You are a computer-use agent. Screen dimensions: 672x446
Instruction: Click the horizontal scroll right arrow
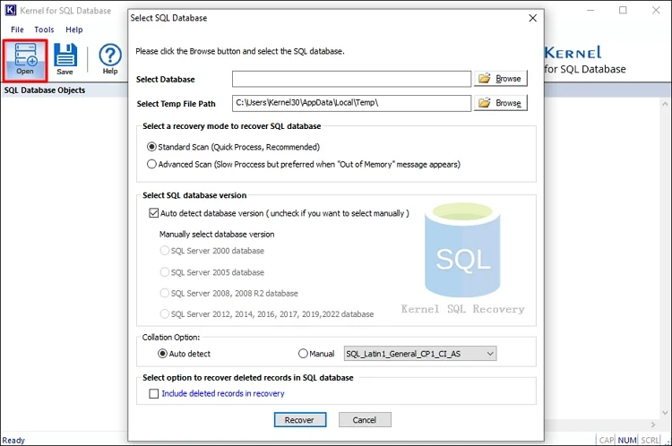(x=653, y=425)
